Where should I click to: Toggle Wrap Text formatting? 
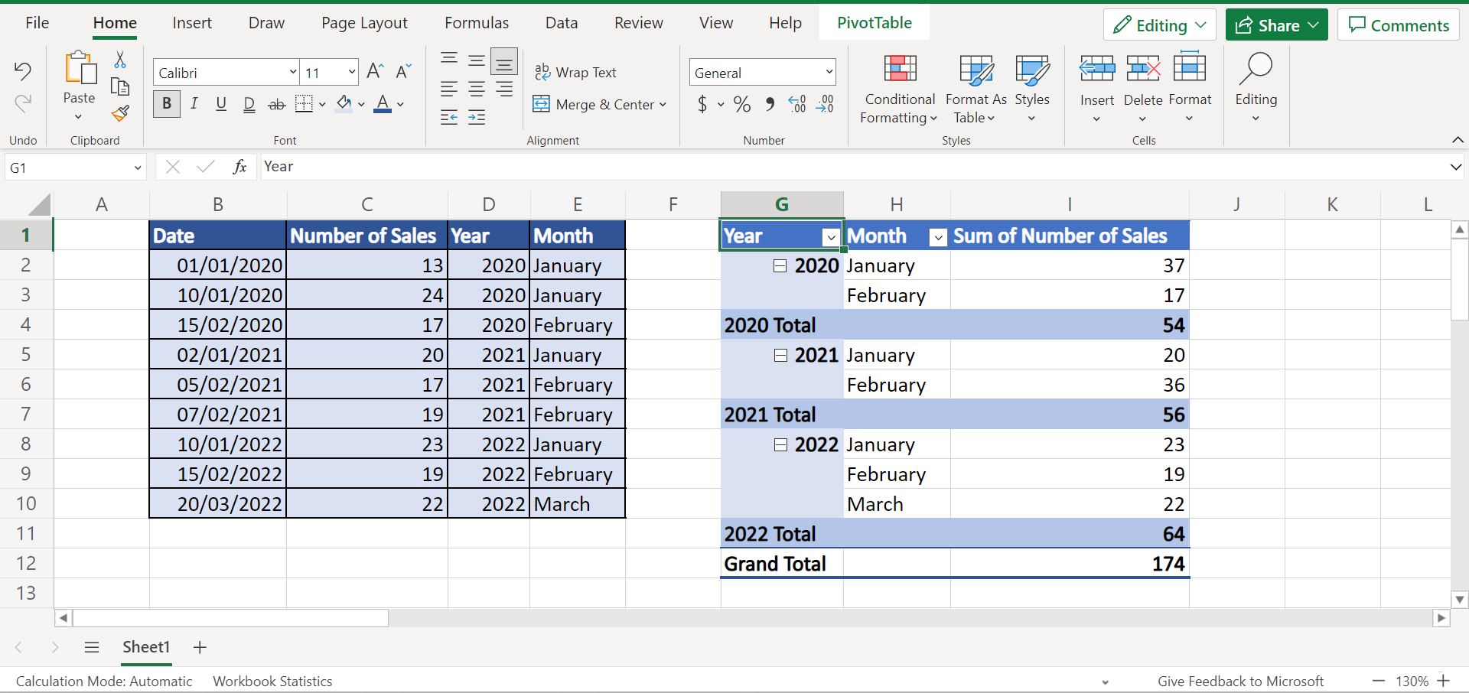pos(577,72)
